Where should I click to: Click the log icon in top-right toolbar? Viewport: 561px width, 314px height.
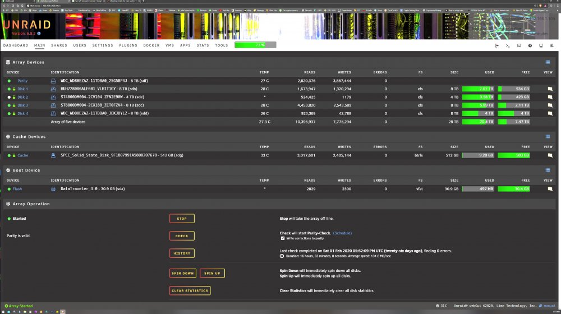pos(551,46)
